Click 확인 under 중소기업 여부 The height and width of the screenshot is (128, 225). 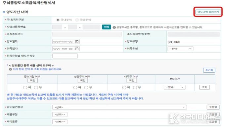pos(33,80)
